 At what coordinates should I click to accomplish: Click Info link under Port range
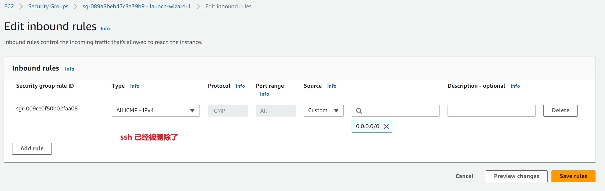(264, 94)
